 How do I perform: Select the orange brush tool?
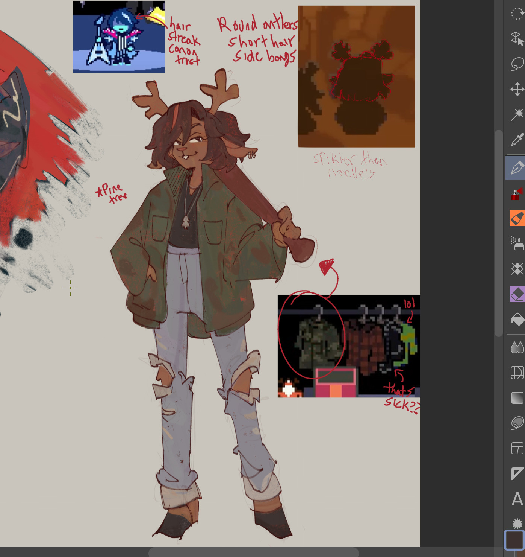coord(517,218)
